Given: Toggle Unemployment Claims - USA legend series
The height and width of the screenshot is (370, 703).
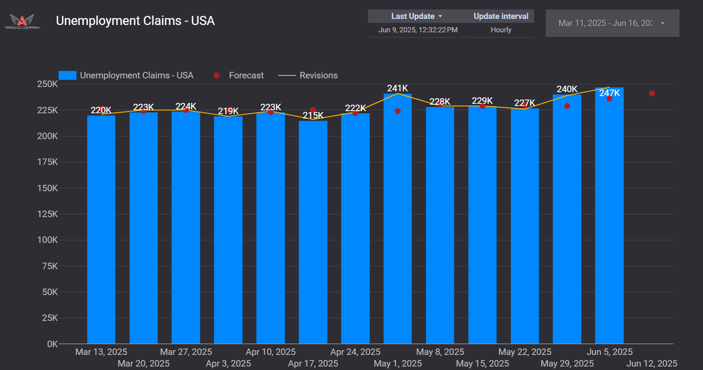Looking at the screenshot, I should point(136,75).
